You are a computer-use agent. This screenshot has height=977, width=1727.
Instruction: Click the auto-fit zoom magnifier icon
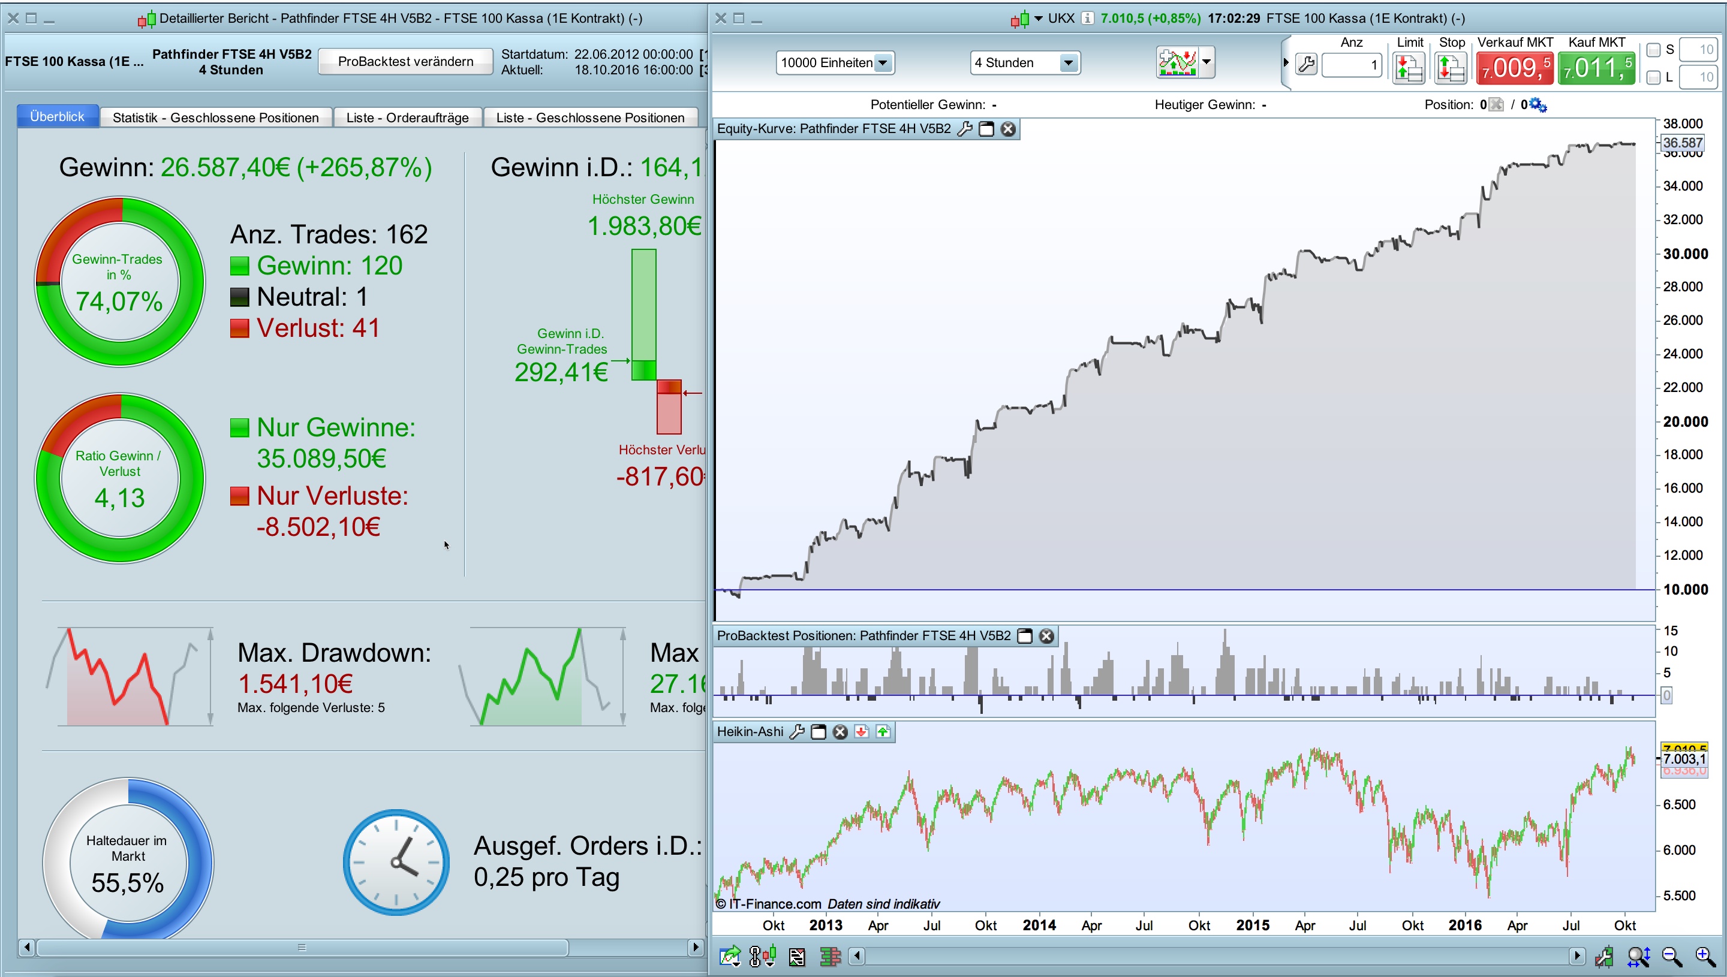click(x=1638, y=956)
